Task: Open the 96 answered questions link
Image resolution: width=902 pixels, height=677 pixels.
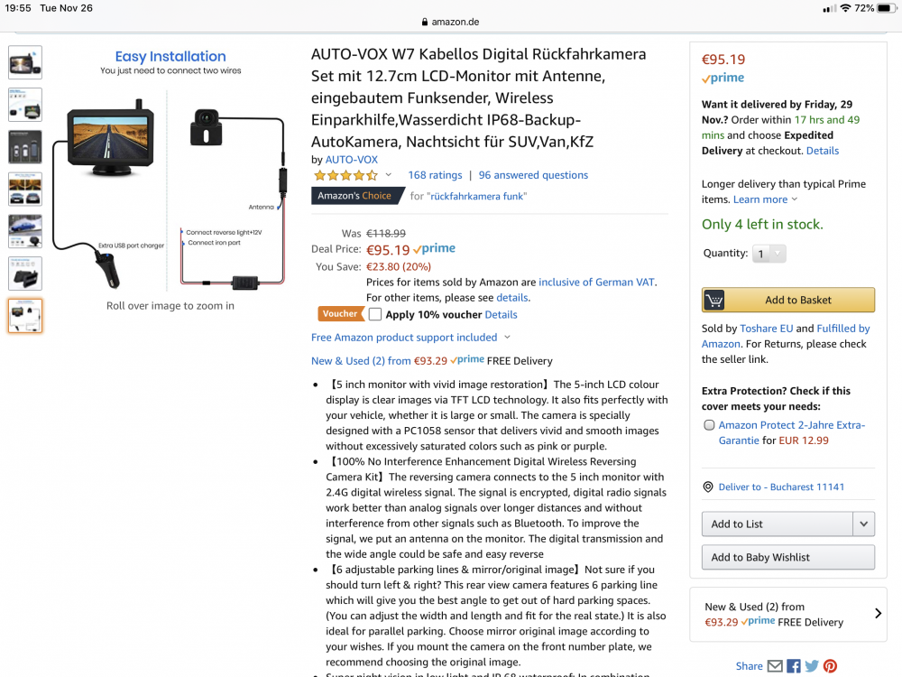Action: point(533,175)
